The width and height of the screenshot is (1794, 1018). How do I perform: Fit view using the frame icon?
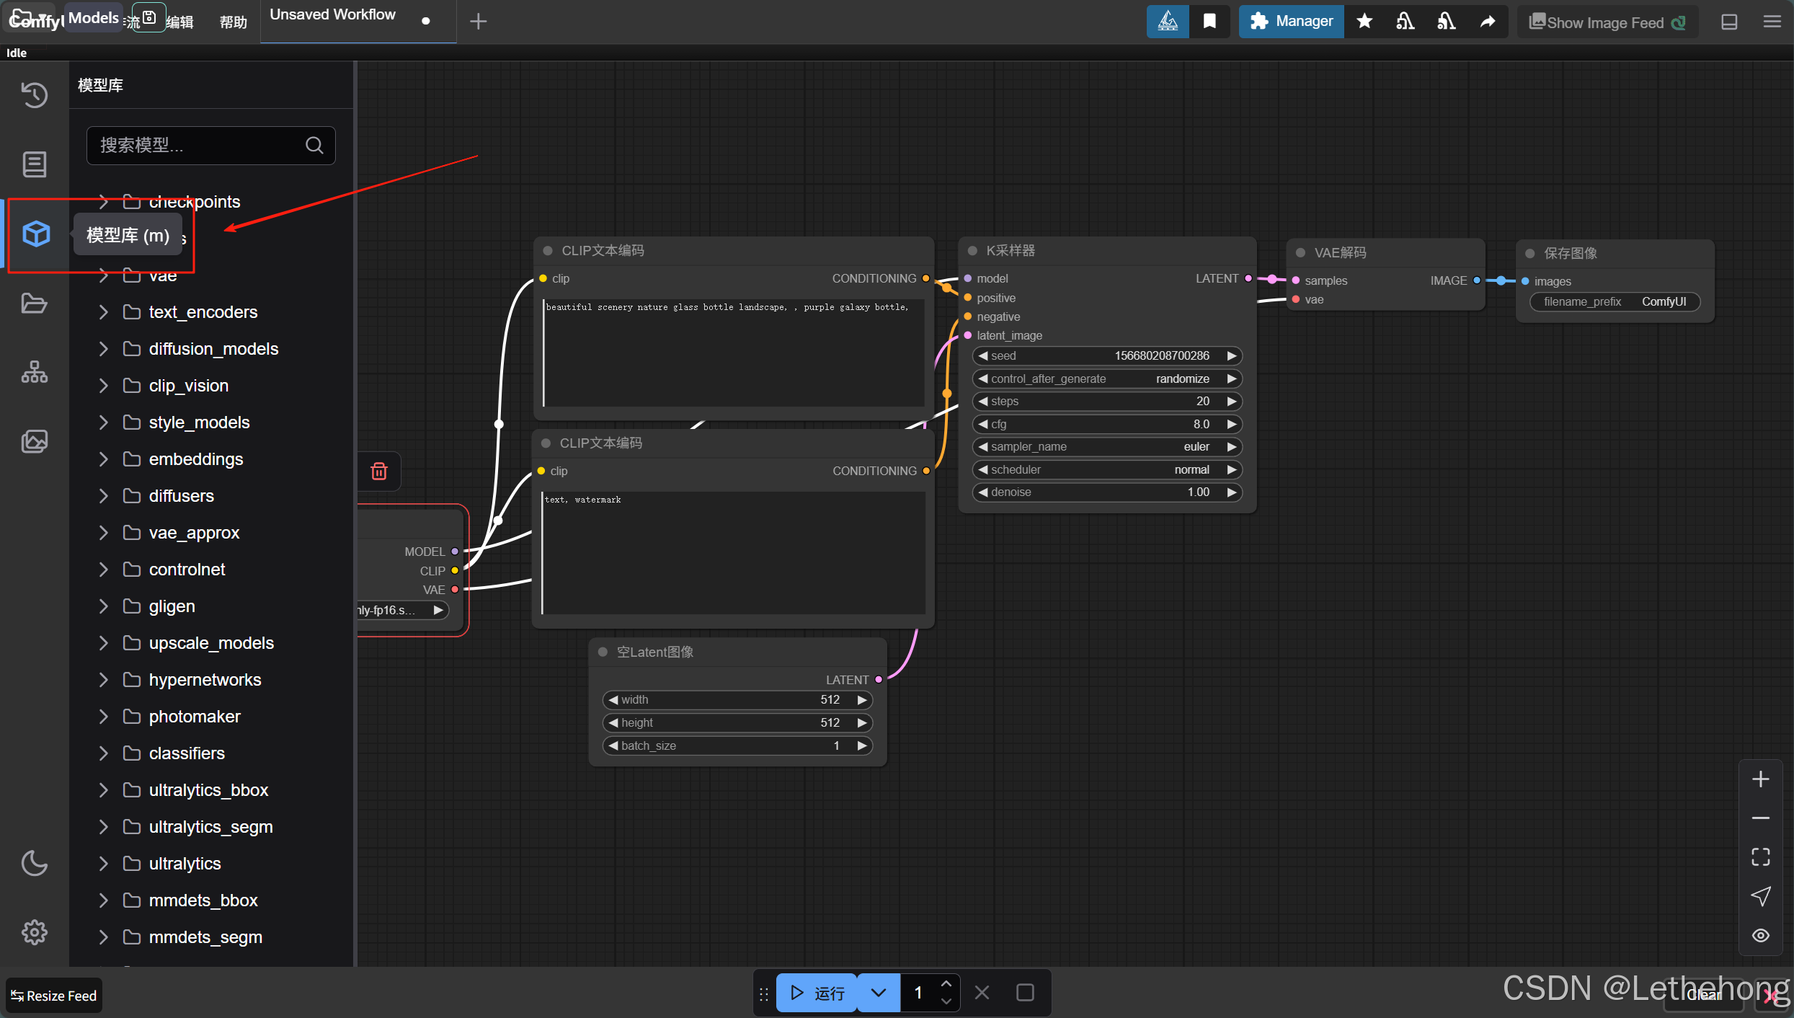1761,857
